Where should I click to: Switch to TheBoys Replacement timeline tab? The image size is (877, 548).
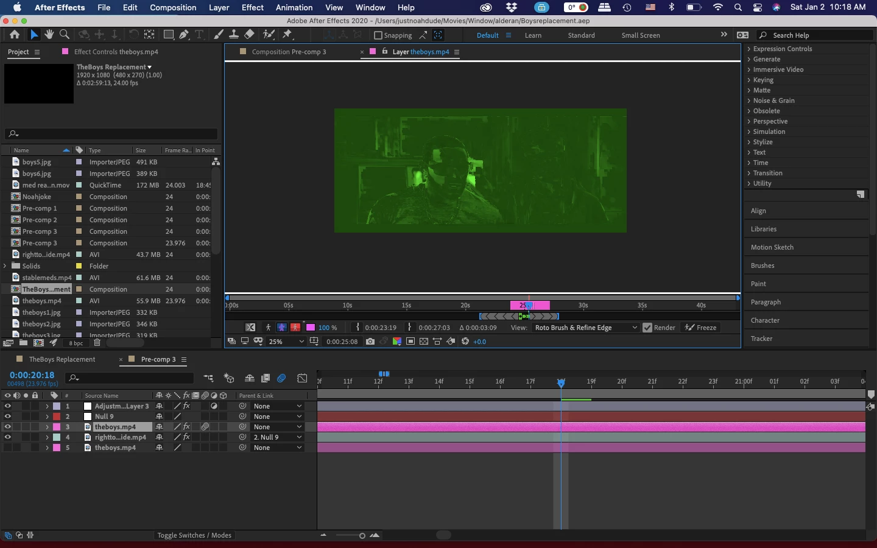62,359
